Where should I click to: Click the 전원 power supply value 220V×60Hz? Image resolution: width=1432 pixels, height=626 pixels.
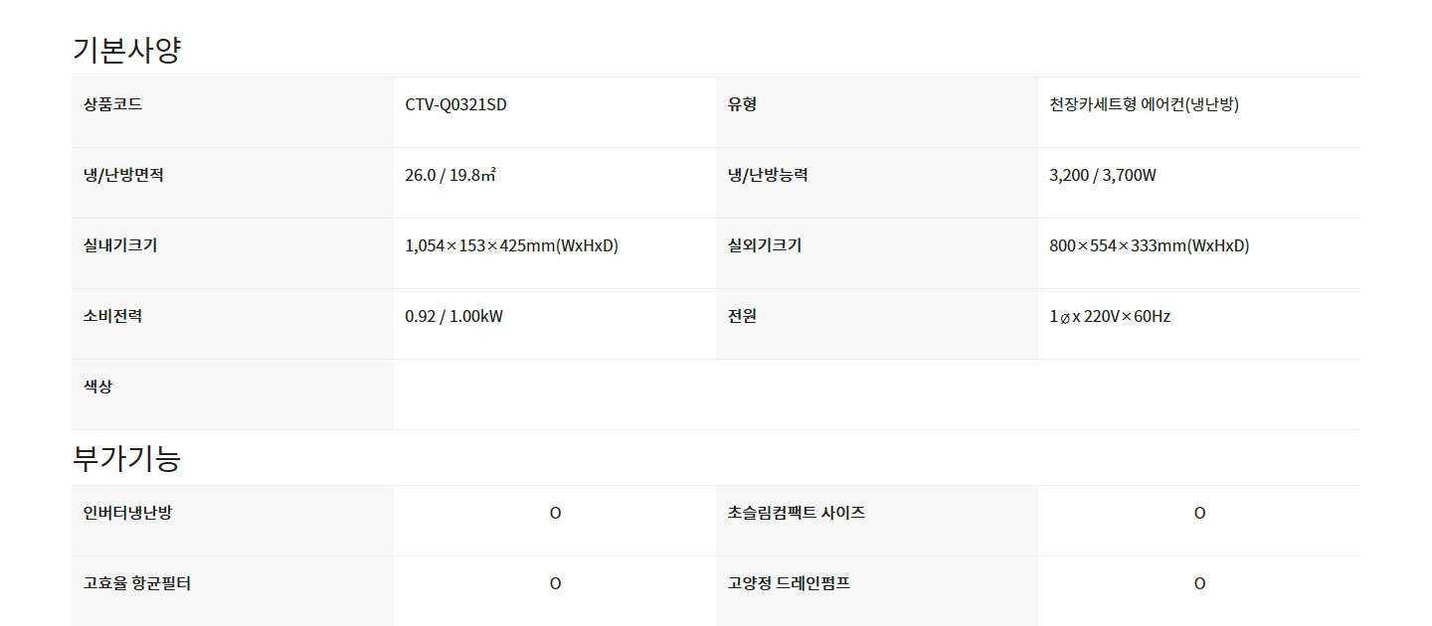point(1110,316)
